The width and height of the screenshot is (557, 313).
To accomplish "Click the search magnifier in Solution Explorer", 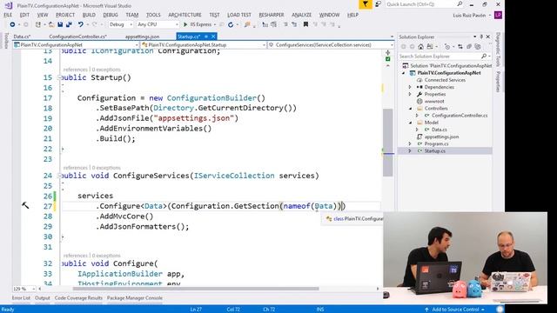I will 484,56.
